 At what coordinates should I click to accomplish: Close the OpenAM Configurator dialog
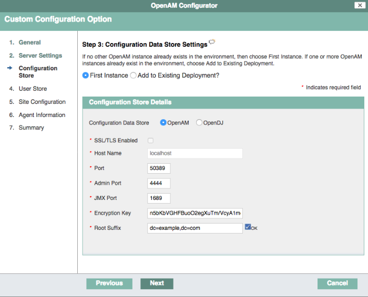point(360,5)
